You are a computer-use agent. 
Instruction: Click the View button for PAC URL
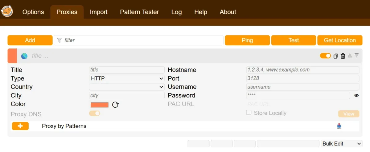[349, 114]
